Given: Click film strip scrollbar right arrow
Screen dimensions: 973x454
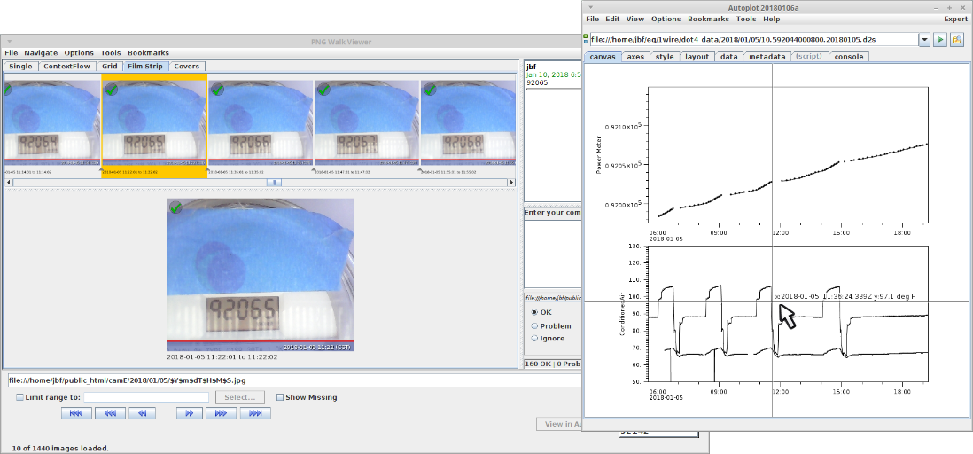Looking at the screenshot, I should pyautogui.click(x=511, y=182).
